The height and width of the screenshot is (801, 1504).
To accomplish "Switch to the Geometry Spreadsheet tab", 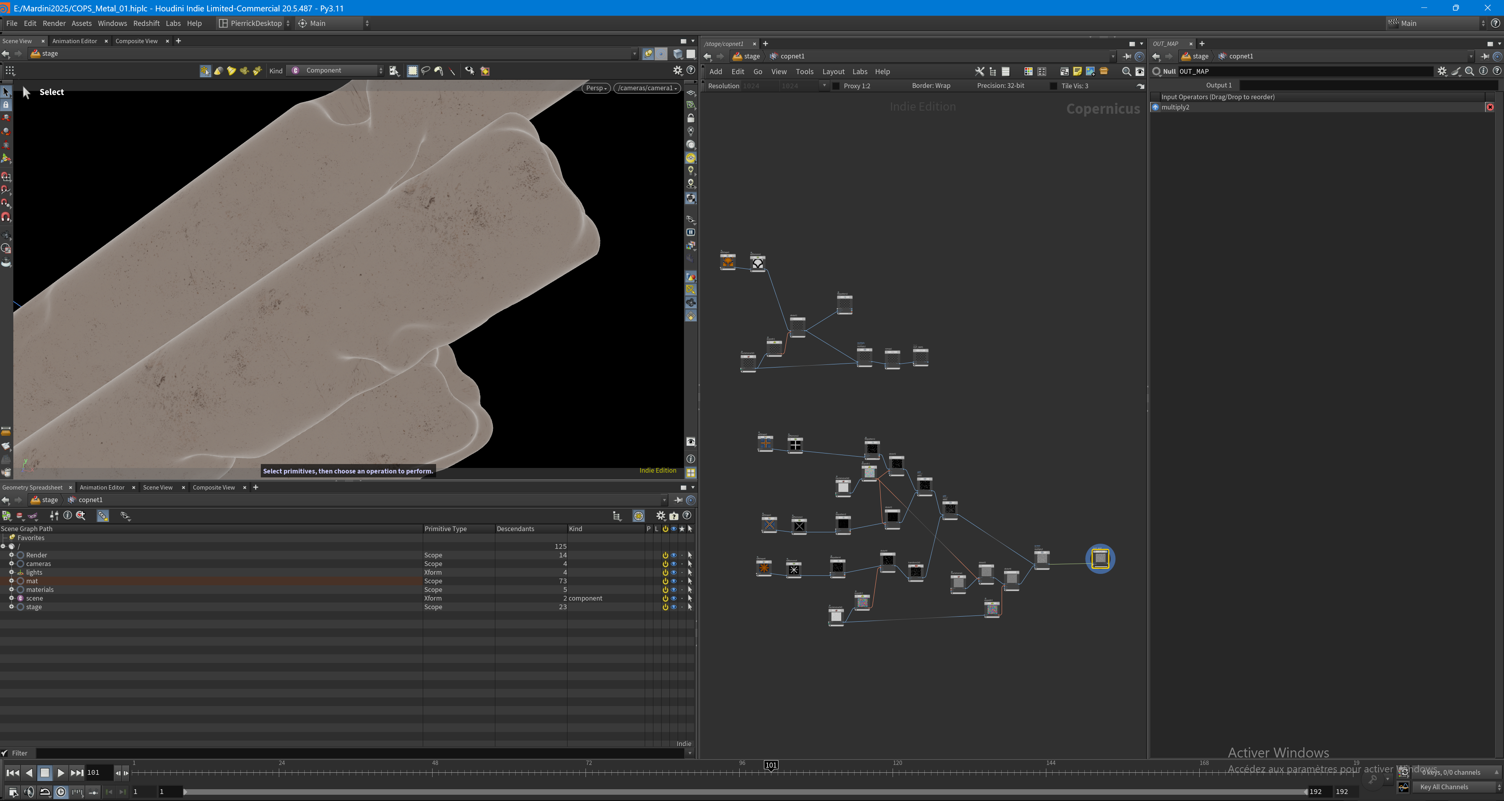I will tap(33, 488).
